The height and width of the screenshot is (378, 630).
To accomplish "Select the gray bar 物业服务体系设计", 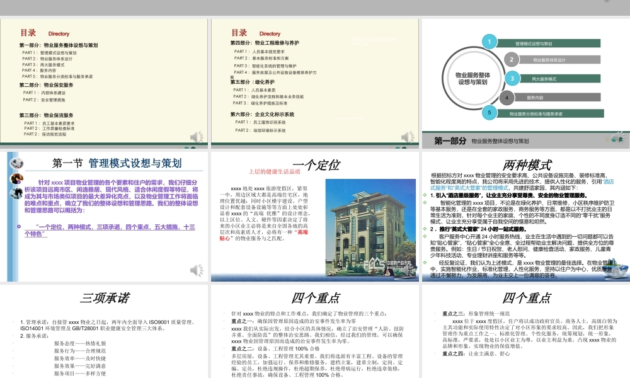I will click(x=559, y=60).
